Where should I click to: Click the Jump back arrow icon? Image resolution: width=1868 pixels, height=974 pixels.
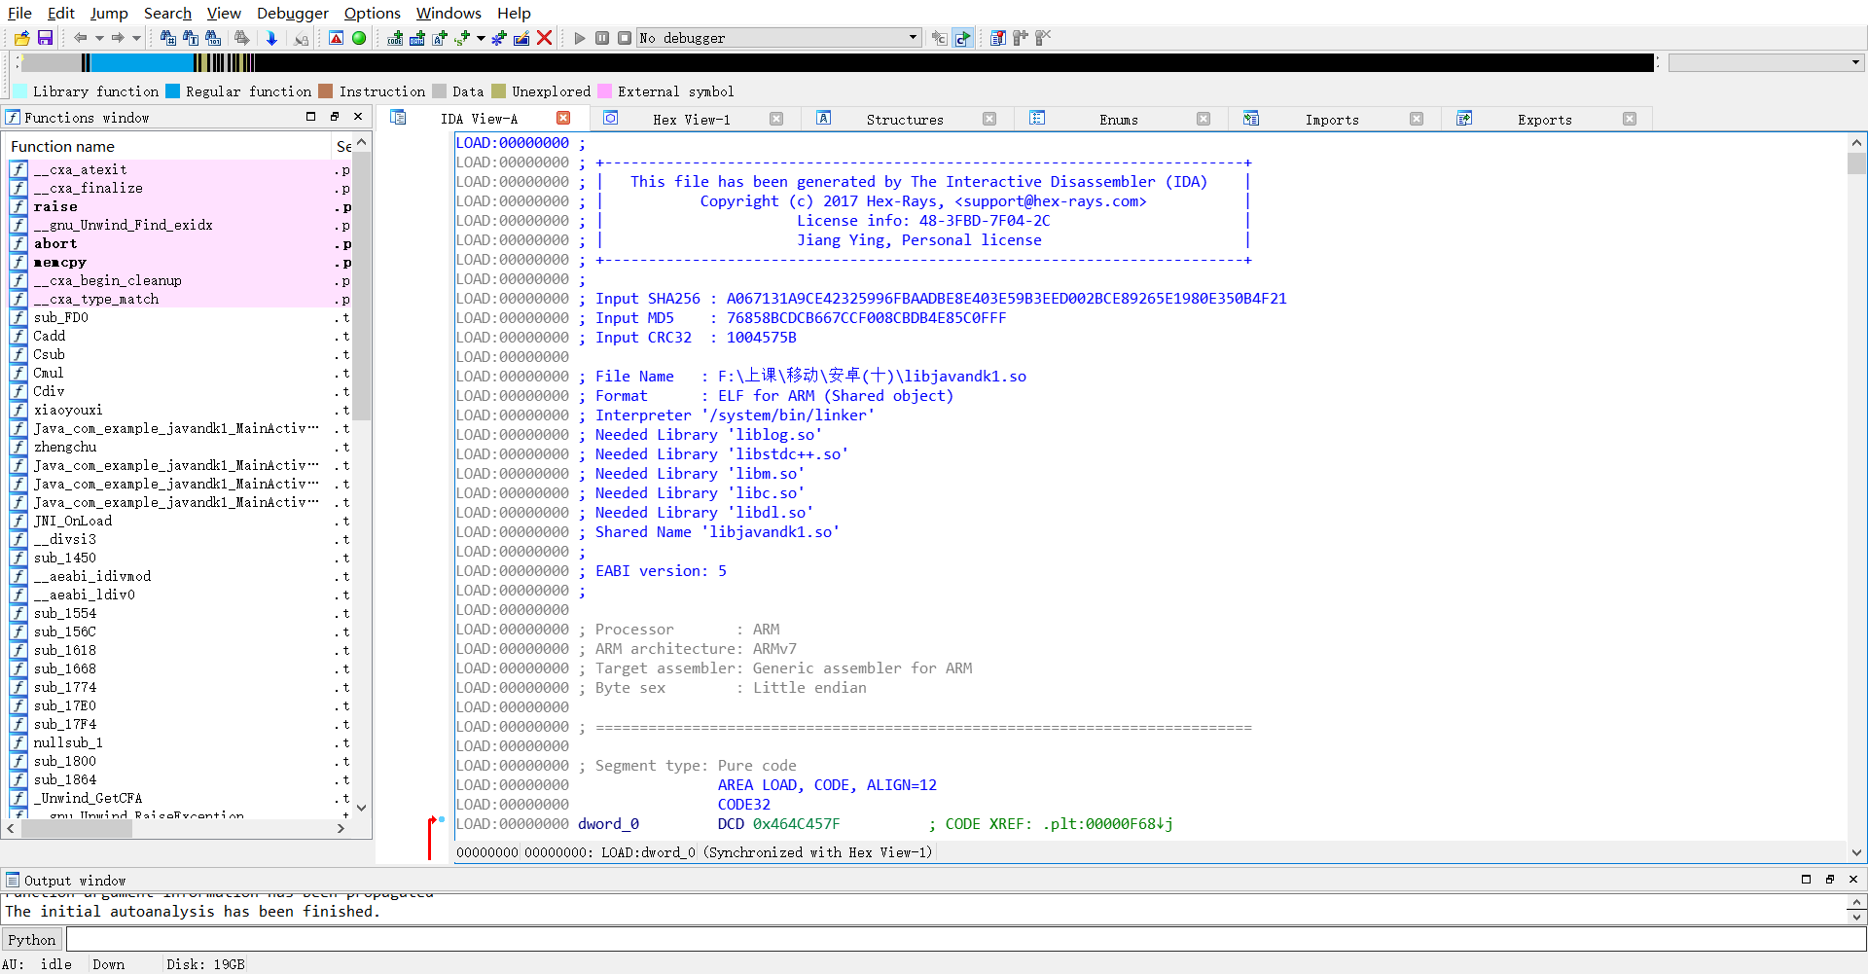click(80, 38)
